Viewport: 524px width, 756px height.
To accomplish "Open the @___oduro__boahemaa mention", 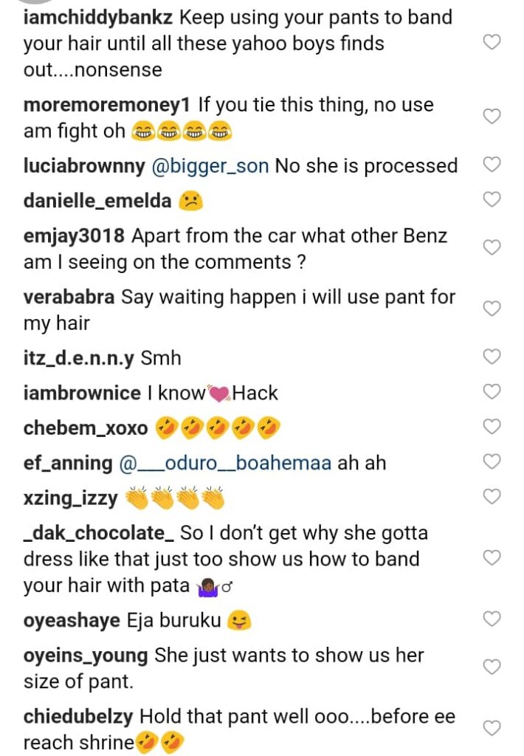I will pos(225,464).
